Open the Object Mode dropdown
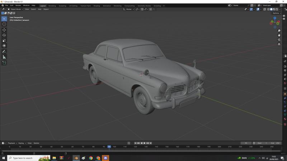The image size is (287, 161). coord(15,9)
